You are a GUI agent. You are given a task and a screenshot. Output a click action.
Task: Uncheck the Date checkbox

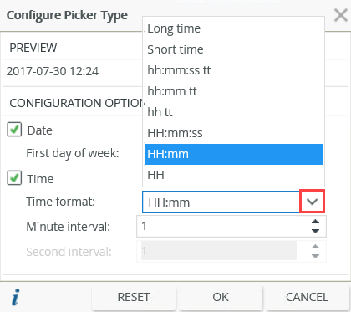click(14, 130)
